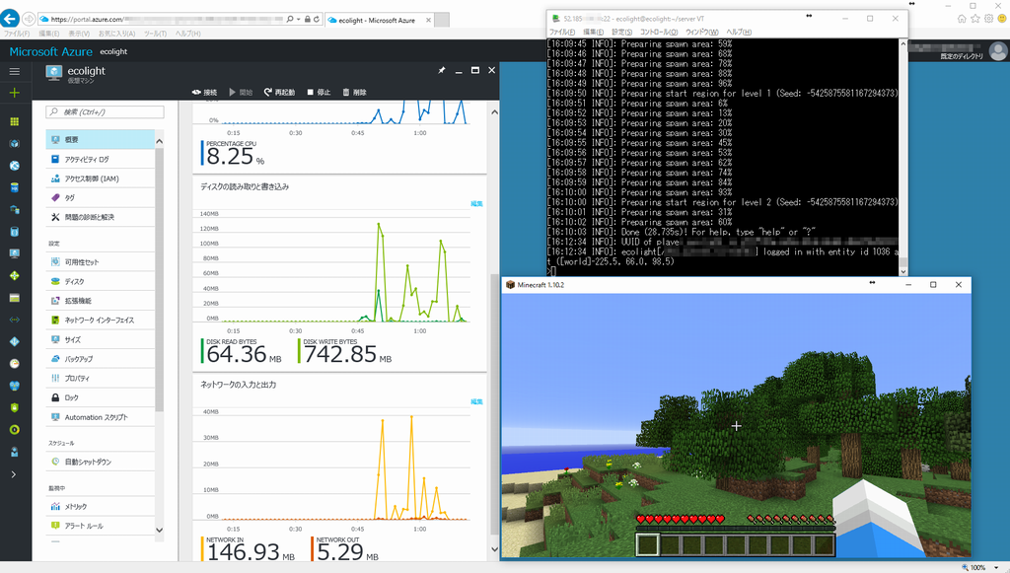Open 自動シャットダウン schedule
The width and height of the screenshot is (1010, 573).
point(101,462)
